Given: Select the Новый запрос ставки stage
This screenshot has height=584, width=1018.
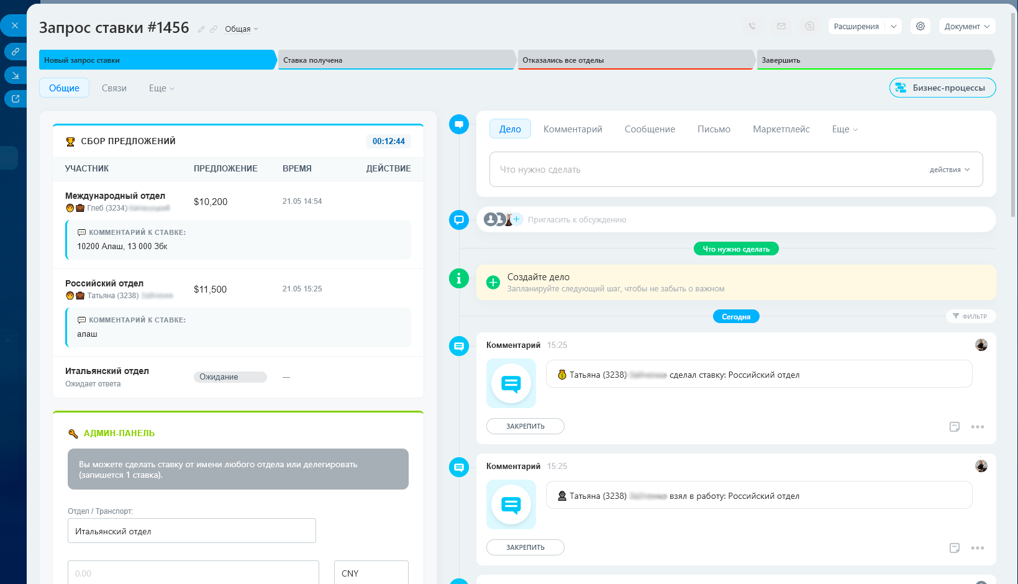Looking at the screenshot, I should (158, 60).
